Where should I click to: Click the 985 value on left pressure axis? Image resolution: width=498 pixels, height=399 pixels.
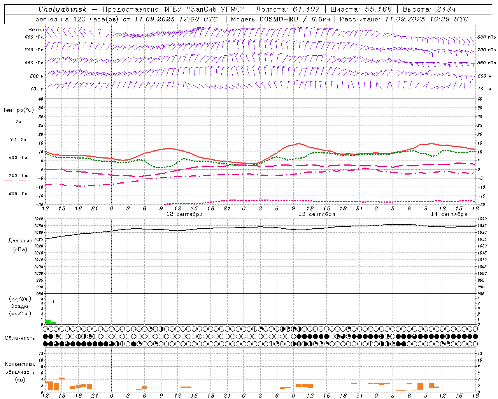point(40,294)
